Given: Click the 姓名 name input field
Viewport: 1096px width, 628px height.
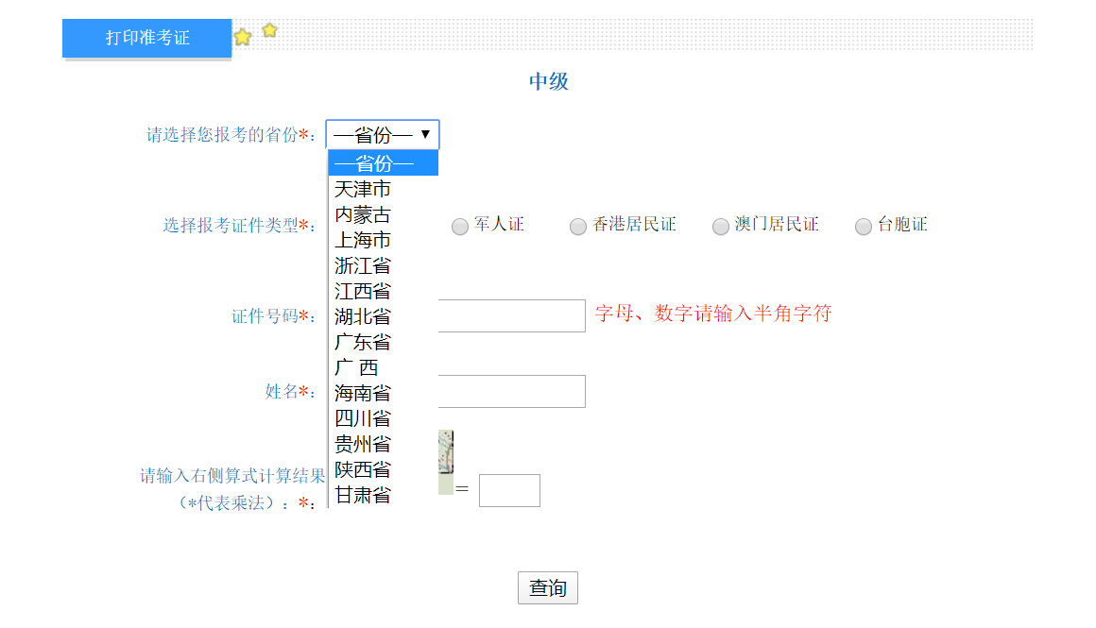Looking at the screenshot, I should point(513,391).
